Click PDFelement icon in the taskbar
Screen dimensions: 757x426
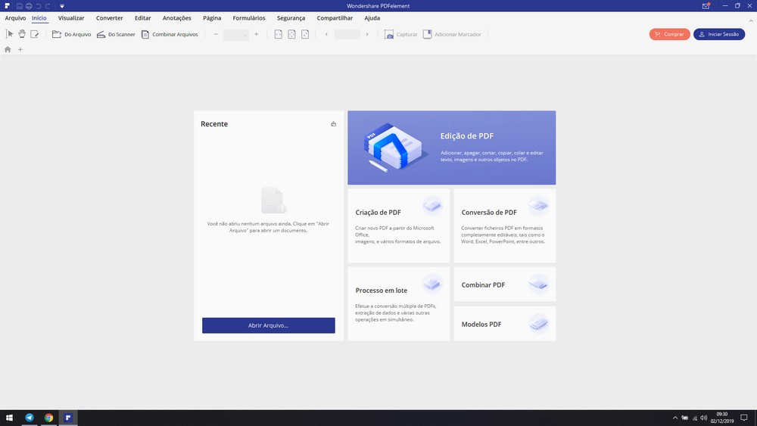click(x=68, y=418)
